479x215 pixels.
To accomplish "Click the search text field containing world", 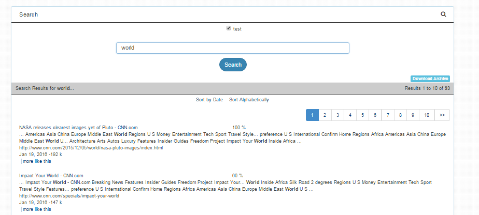I will coord(232,48).
